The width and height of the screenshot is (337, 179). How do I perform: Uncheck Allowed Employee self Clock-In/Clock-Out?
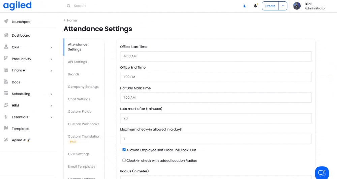(124, 150)
